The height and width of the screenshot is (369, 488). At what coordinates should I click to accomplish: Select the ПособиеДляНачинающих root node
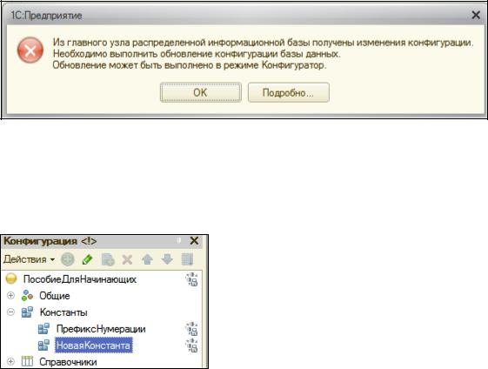pyautogui.click(x=80, y=279)
